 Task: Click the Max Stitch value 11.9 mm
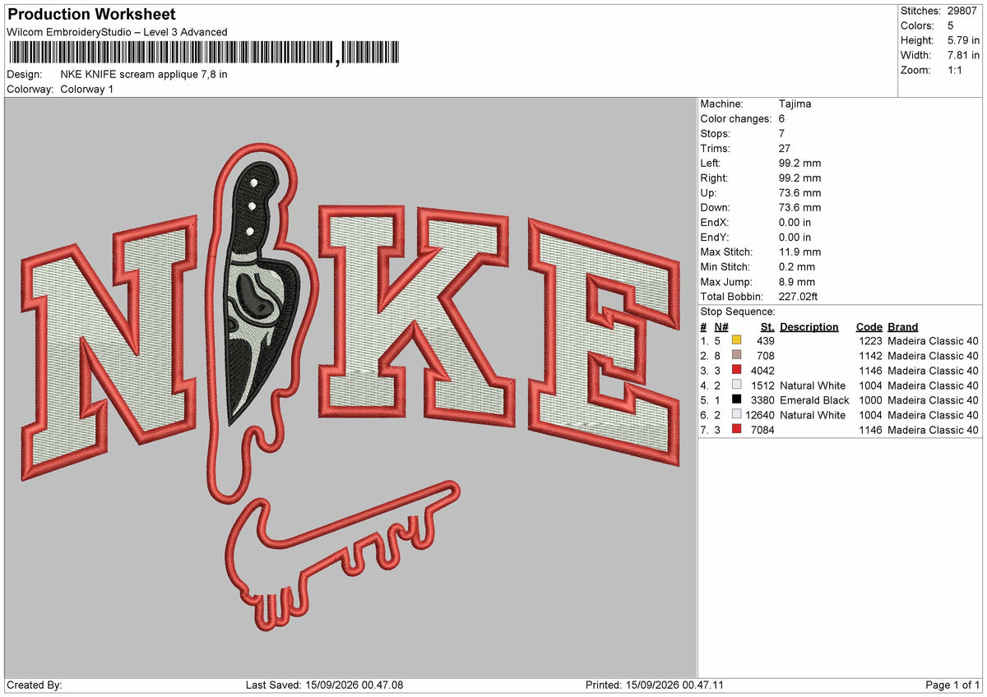click(799, 252)
